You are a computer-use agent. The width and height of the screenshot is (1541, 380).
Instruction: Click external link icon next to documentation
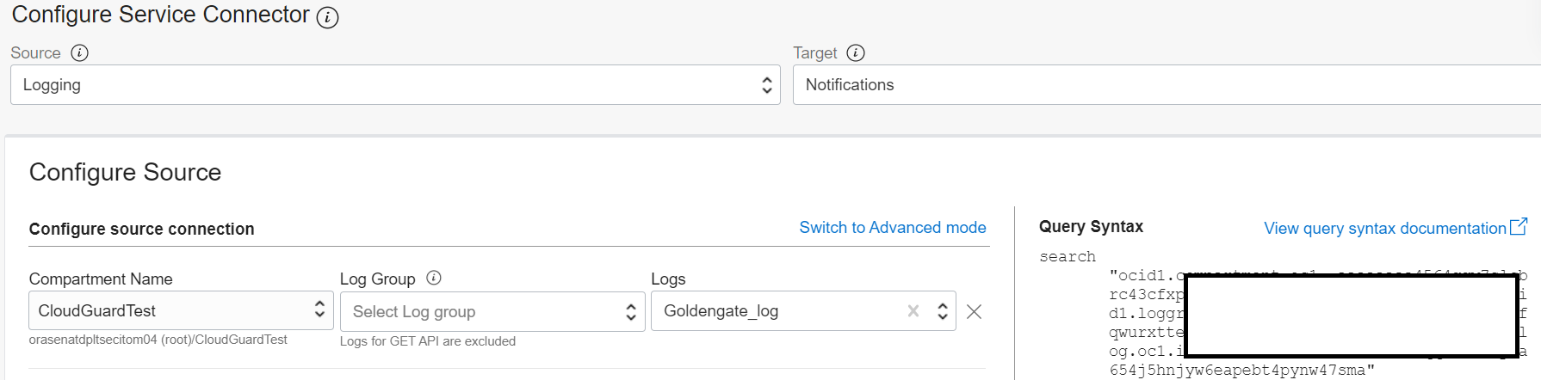coord(1519,227)
